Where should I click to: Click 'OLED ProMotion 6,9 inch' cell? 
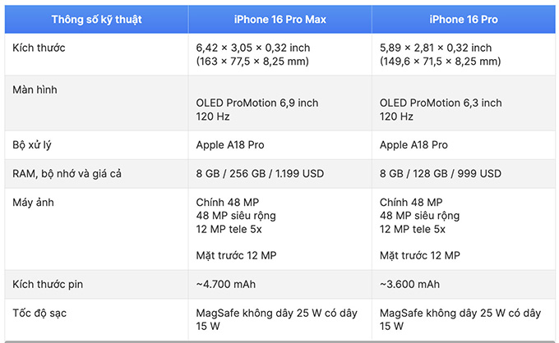[x=256, y=103]
